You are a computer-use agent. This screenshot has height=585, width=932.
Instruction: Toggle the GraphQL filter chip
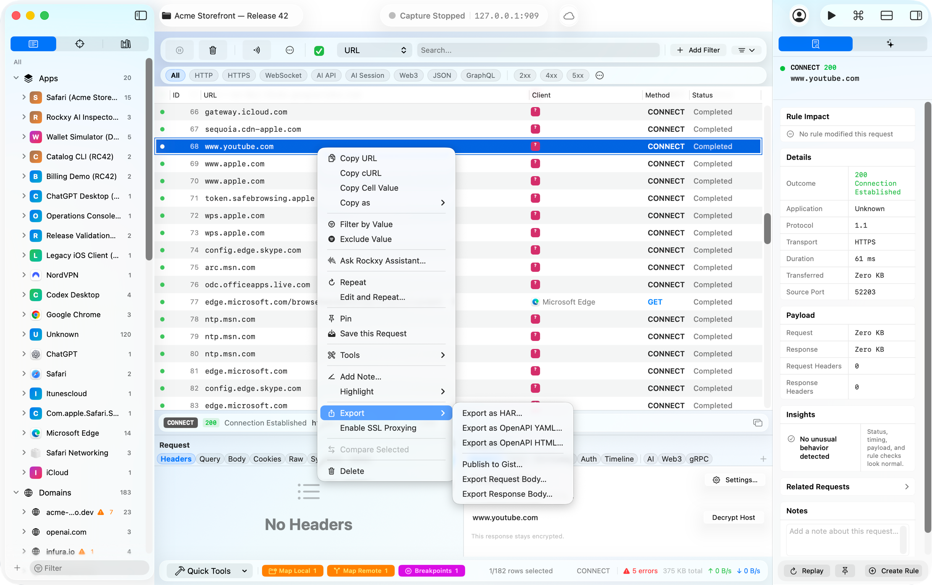[x=480, y=76]
